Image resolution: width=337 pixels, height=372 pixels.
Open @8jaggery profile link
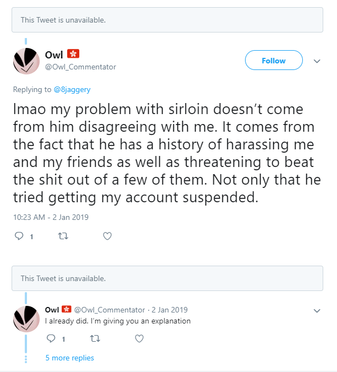pos(72,90)
